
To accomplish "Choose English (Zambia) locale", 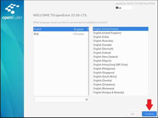I will pos(121,81).
